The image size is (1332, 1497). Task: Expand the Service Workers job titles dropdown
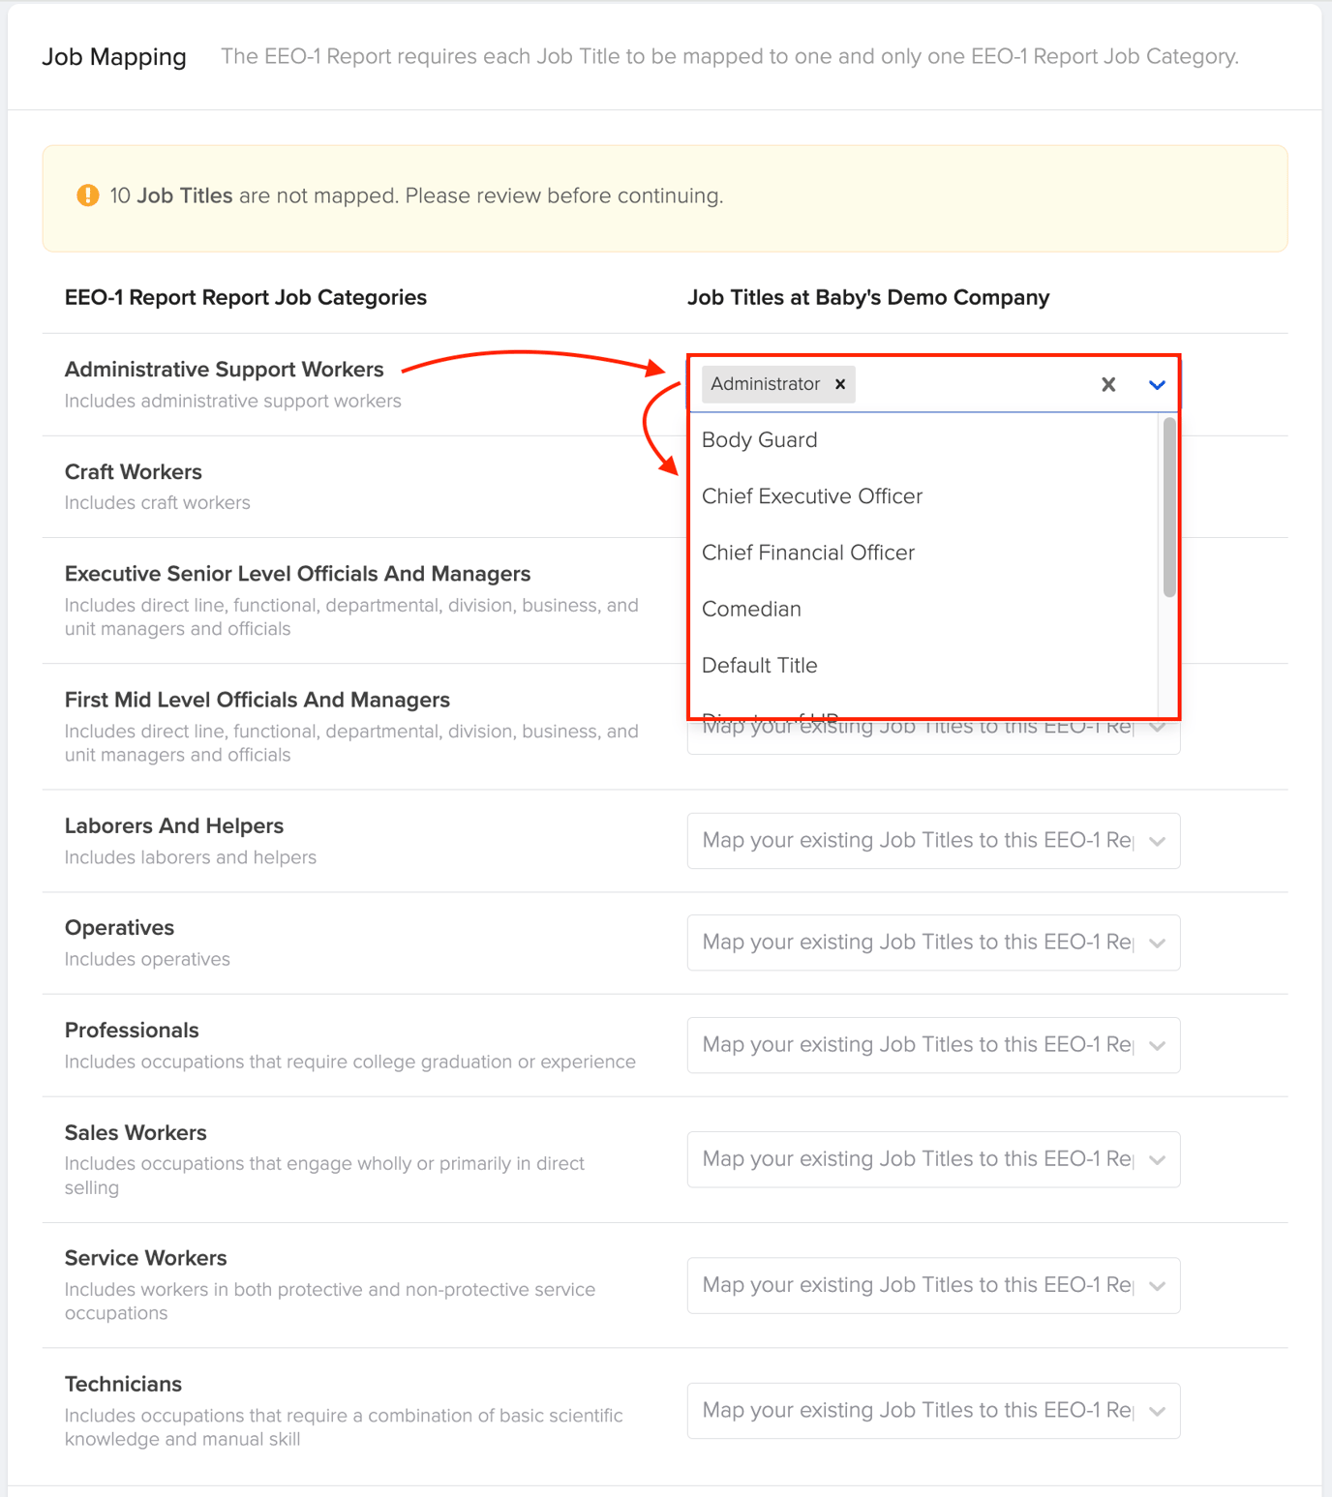(932, 1284)
